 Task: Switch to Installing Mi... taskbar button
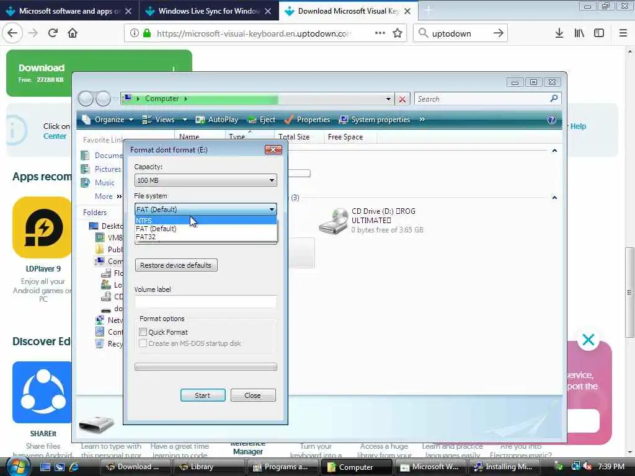tap(504, 467)
